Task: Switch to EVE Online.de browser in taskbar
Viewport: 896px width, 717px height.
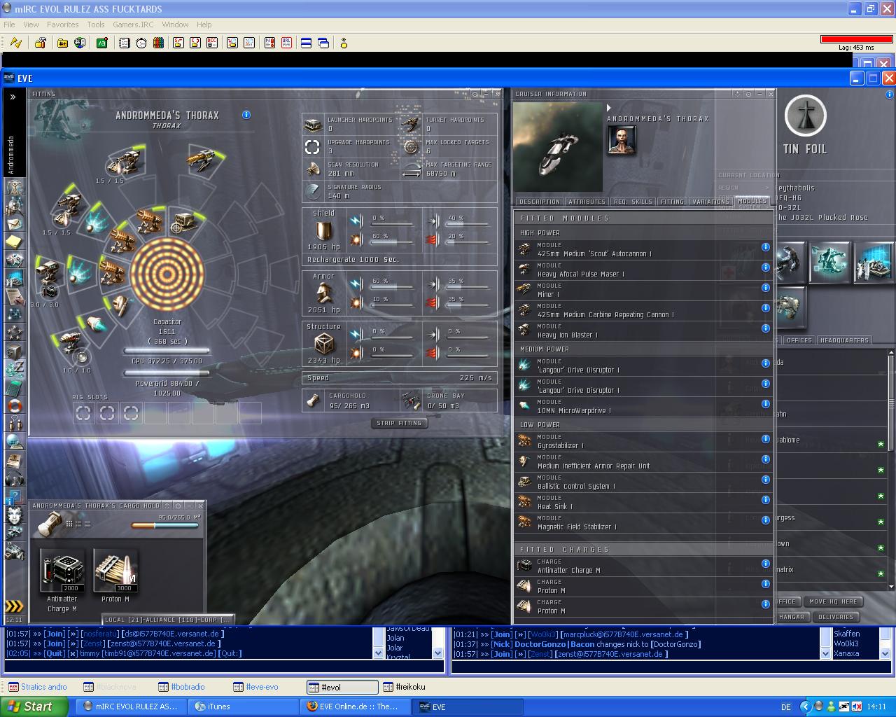Action: pos(356,706)
